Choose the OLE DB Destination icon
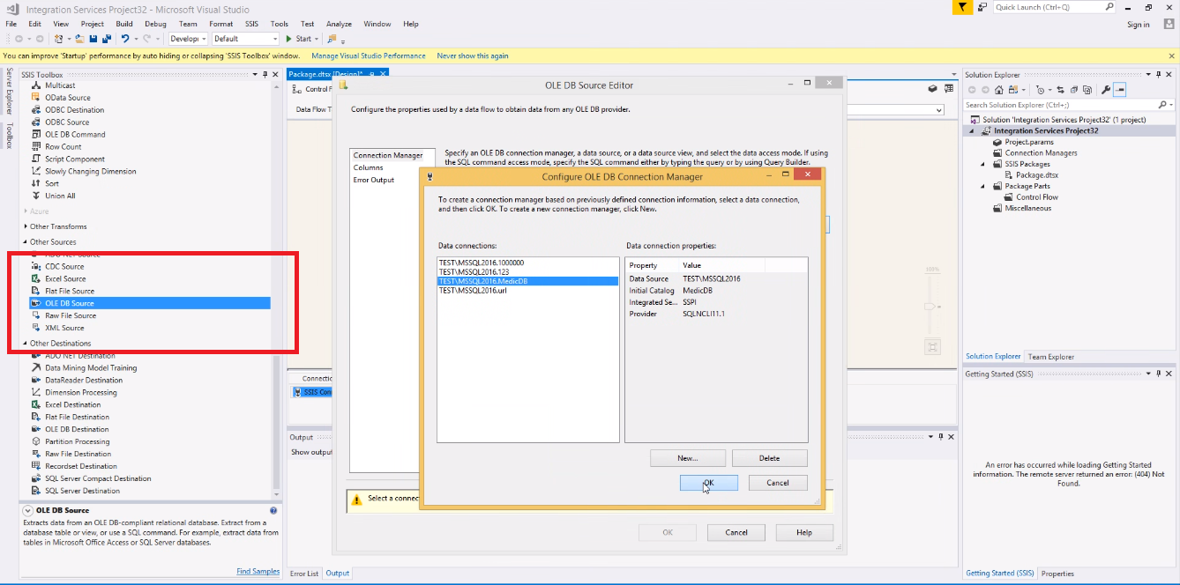The image size is (1180, 585). coord(36,429)
